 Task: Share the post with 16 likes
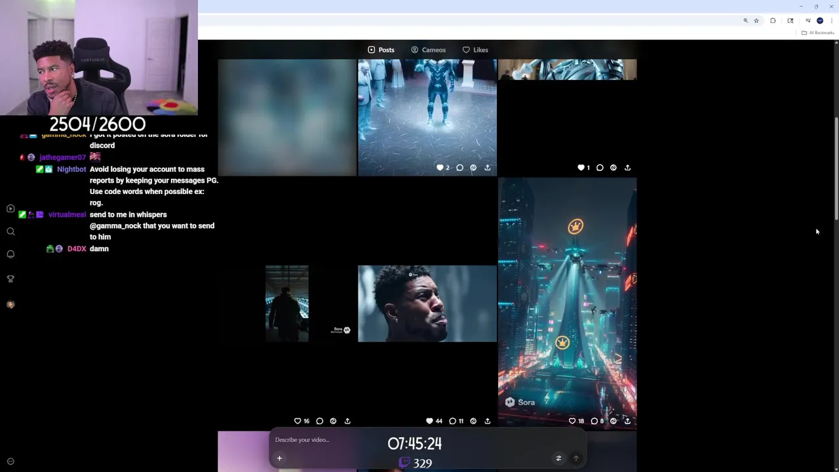pos(347,421)
